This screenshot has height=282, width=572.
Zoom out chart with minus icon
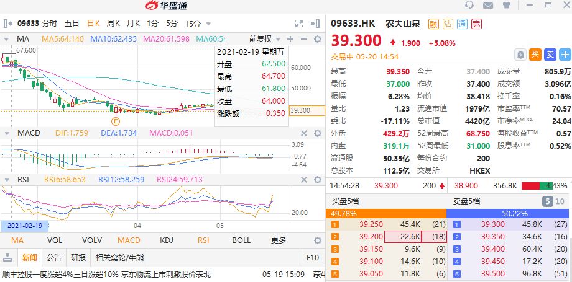303,39
